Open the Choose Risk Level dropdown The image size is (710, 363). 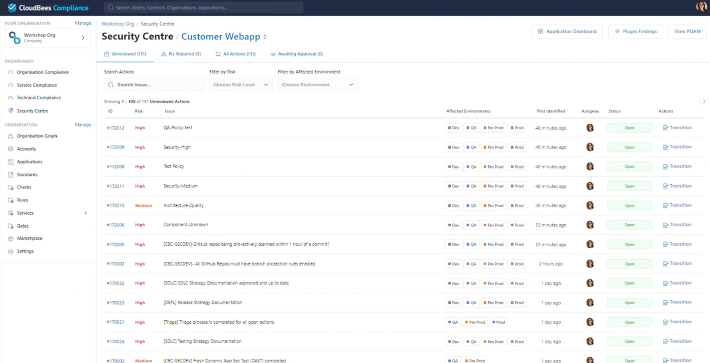(x=240, y=85)
